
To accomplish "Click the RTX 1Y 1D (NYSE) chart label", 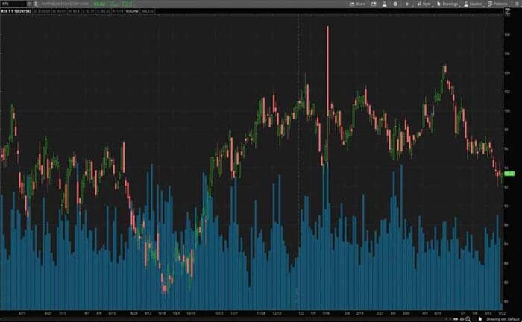I will pos(16,11).
